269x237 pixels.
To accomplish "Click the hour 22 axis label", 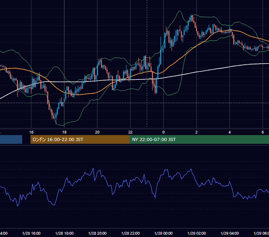I will click(131, 132).
